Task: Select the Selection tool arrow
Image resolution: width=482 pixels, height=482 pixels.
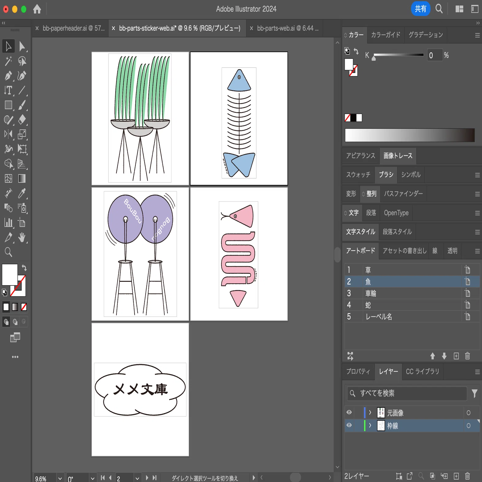Action: click(8, 46)
